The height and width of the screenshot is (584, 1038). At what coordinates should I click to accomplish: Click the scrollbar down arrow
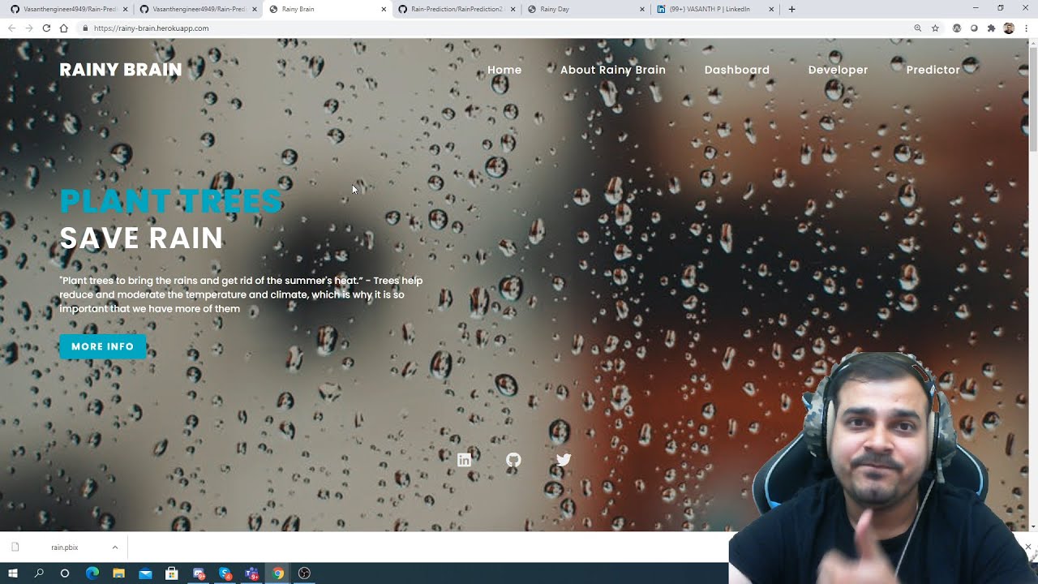pos(1032,526)
